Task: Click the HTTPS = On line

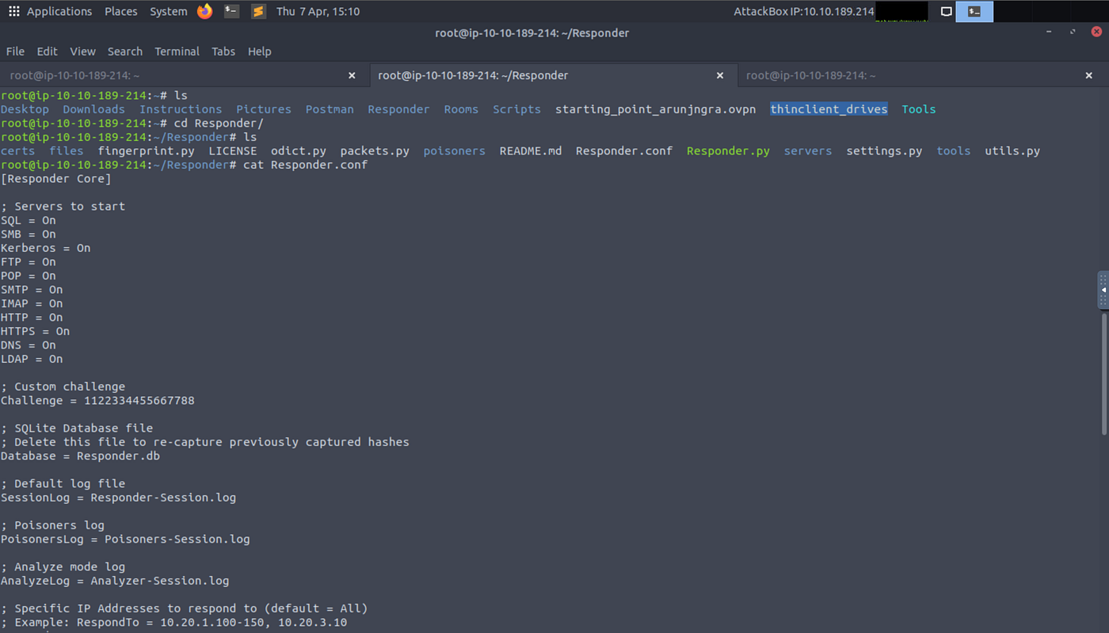Action: click(x=35, y=331)
